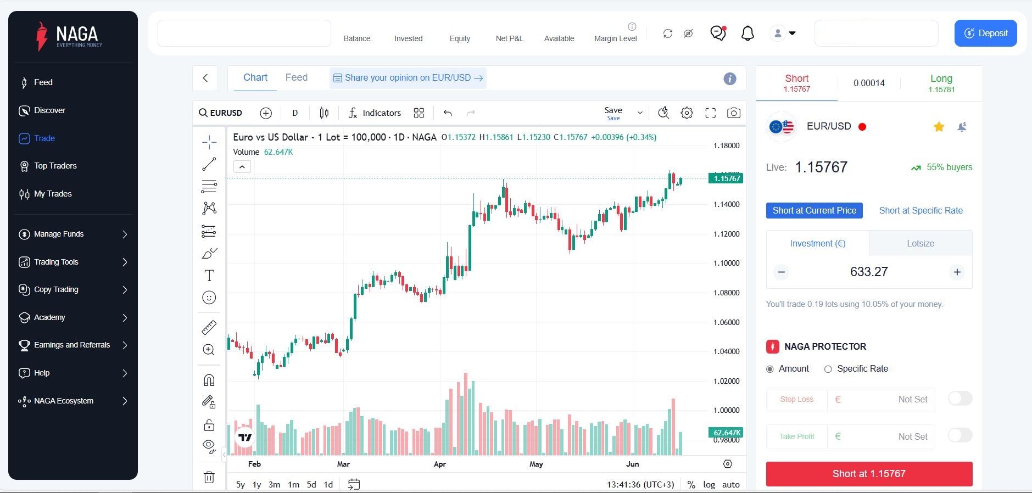The image size is (1032, 493).
Task: Select the Long tab
Action: coord(941,83)
